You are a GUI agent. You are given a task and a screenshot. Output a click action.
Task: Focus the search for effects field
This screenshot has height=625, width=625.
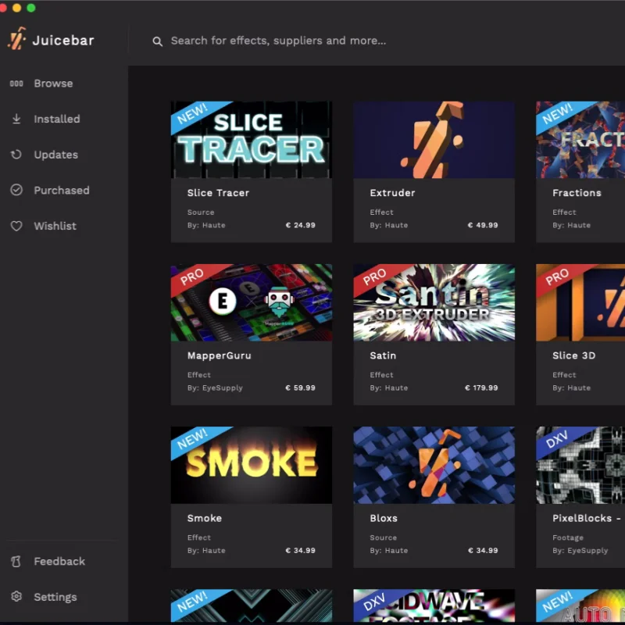(278, 41)
